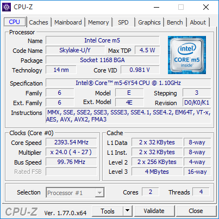This screenshot has height=219, width=219.
Task: Click the Multiplier value field
Action: (x=71, y=152)
